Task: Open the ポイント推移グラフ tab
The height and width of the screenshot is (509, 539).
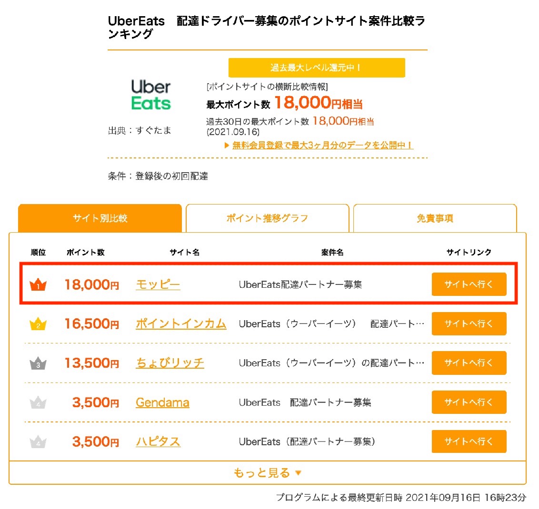Action: 268,218
